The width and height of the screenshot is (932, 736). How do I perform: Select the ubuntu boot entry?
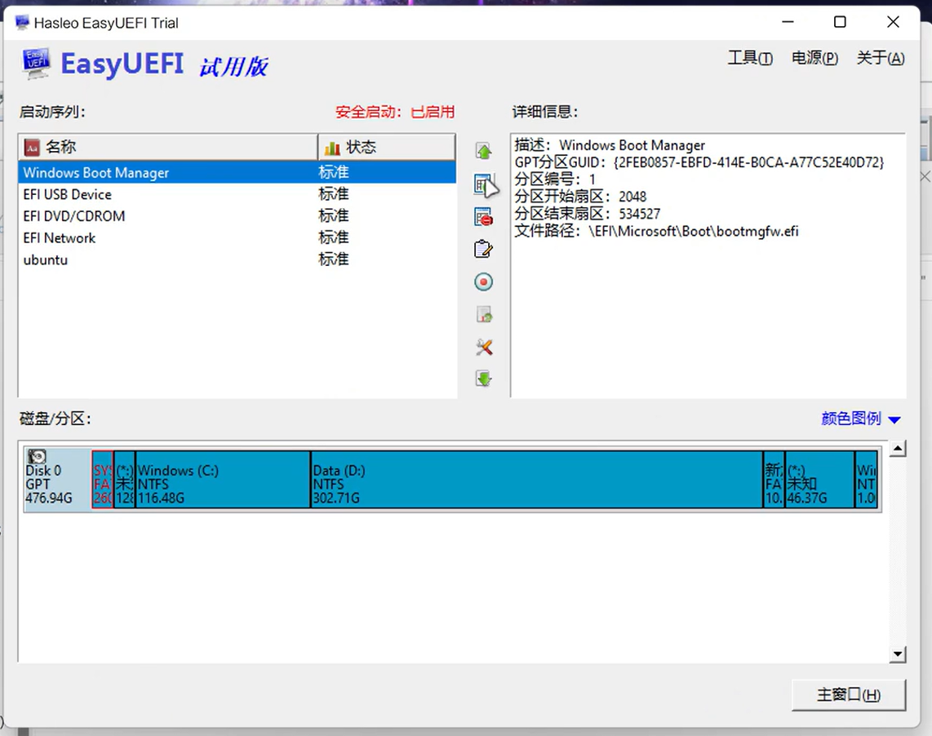pyautogui.click(x=237, y=259)
